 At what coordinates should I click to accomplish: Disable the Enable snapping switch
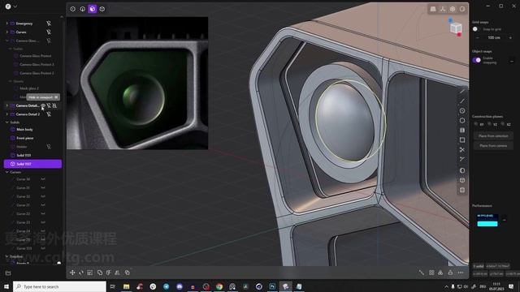[x=477, y=60]
